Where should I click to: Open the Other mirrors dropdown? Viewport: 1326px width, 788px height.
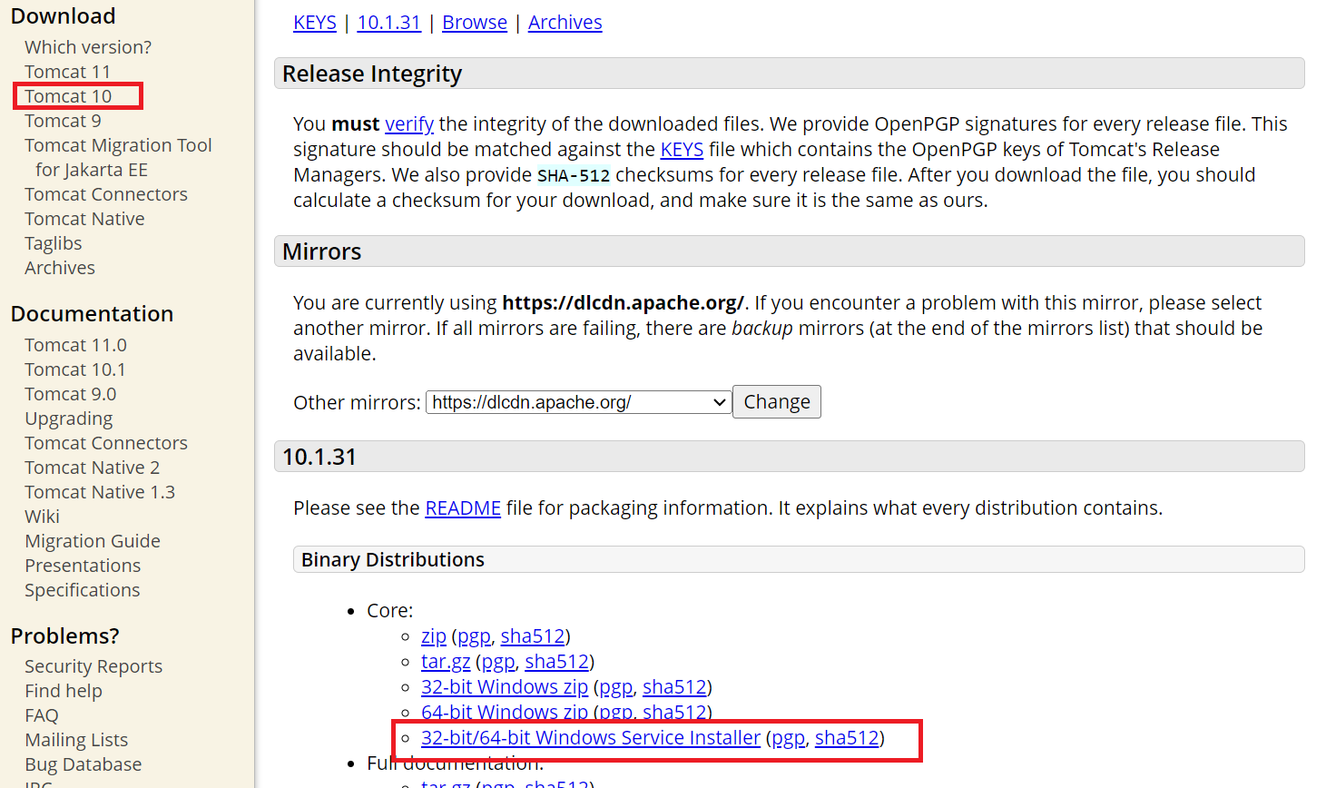(579, 402)
